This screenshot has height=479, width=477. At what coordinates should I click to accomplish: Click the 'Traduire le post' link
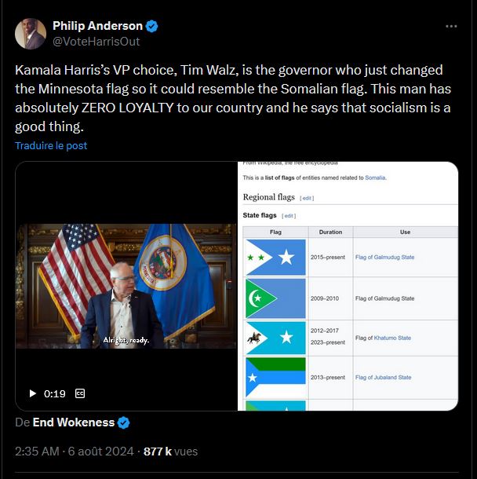coord(51,145)
